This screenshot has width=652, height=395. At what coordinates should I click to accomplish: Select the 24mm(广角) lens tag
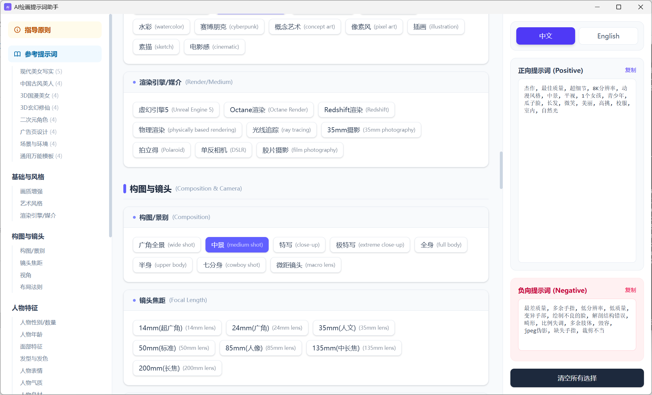coord(267,328)
